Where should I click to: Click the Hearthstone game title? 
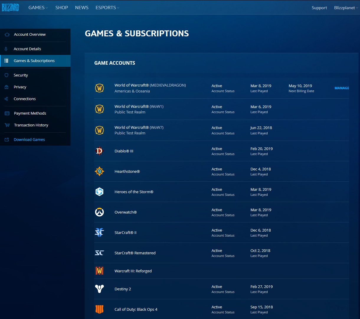pyautogui.click(x=127, y=171)
